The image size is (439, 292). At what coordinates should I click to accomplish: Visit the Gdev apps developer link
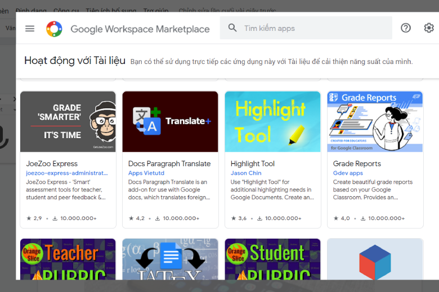pyautogui.click(x=348, y=173)
